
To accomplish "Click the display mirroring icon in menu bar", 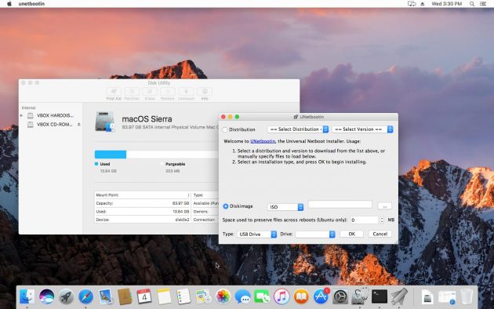I will pos(412,4).
